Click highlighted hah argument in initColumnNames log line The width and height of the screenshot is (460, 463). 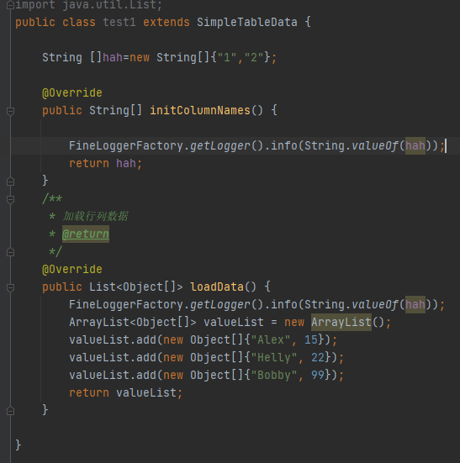415,146
